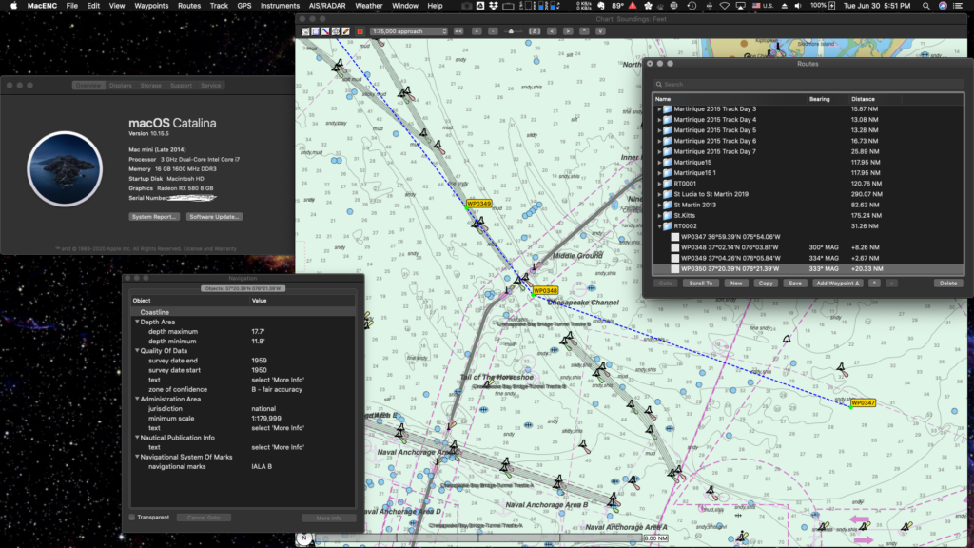Click the first chart toolbar icon
The height and width of the screenshot is (548, 974).
[x=305, y=31]
